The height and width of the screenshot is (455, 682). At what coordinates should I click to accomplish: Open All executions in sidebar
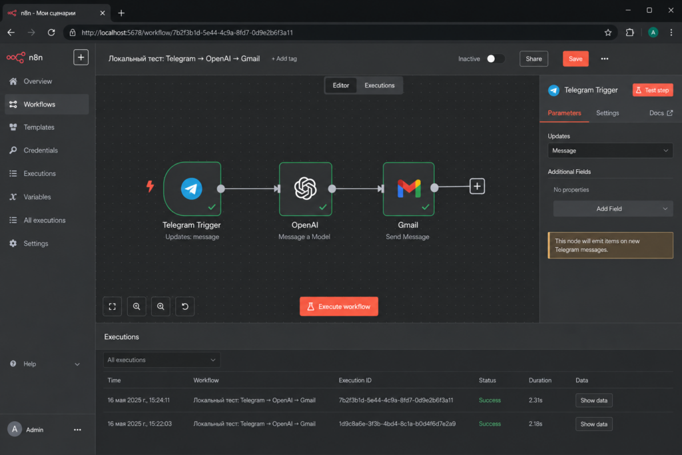point(47,220)
